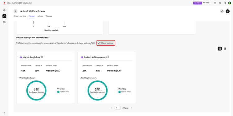
Task: Click the page number input field
Action: coord(117,108)
